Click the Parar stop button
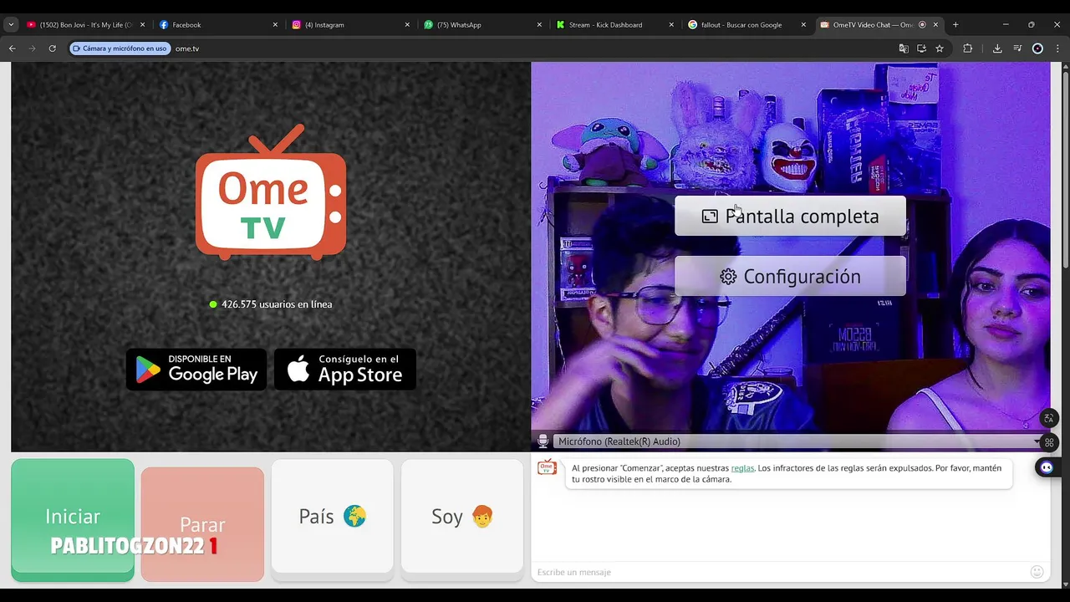The image size is (1070, 602). point(202,524)
